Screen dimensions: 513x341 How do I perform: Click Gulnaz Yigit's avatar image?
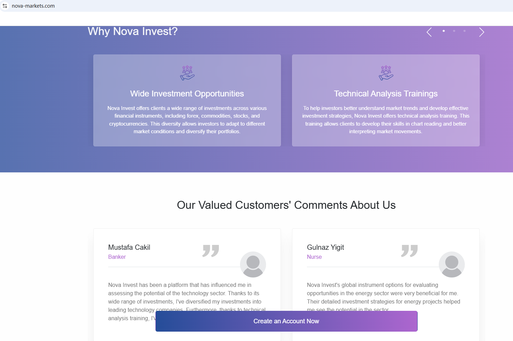click(452, 264)
